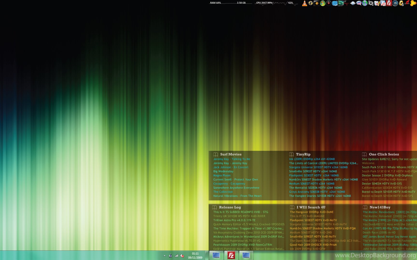The image size is (417, 260).
Task: Switch to FileZilla in the taskbar
Action: (231, 255)
